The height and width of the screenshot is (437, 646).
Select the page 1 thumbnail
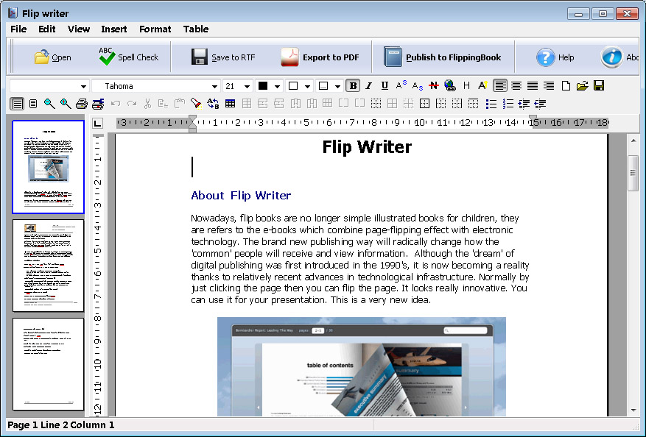pyautogui.click(x=48, y=167)
